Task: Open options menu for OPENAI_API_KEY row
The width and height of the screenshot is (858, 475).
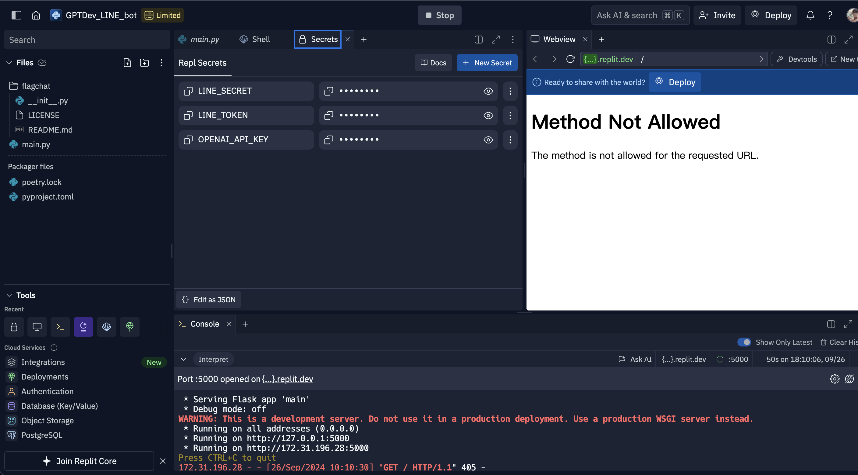Action: pos(510,140)
